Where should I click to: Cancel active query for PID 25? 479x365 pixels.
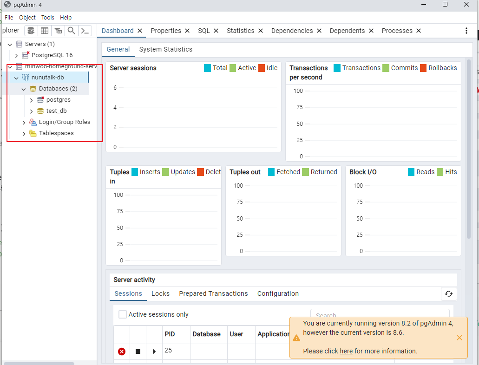tap(138, 352)
